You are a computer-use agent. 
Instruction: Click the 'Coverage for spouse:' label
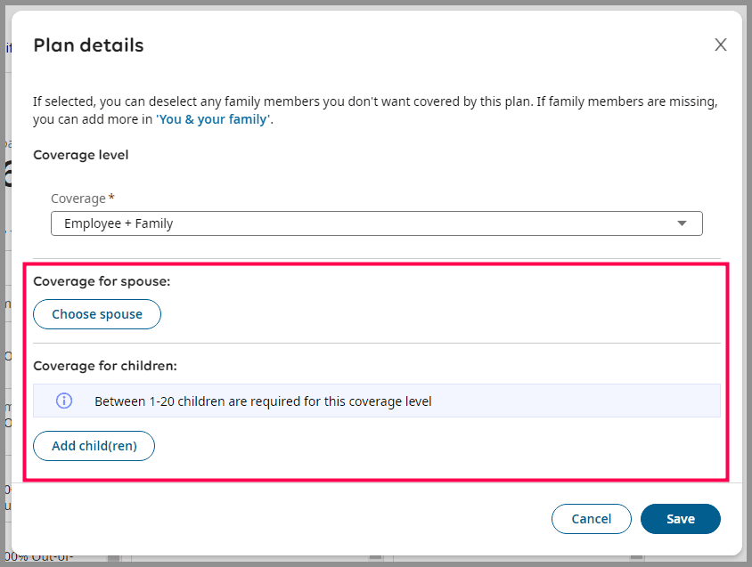[x=101, y=281]
